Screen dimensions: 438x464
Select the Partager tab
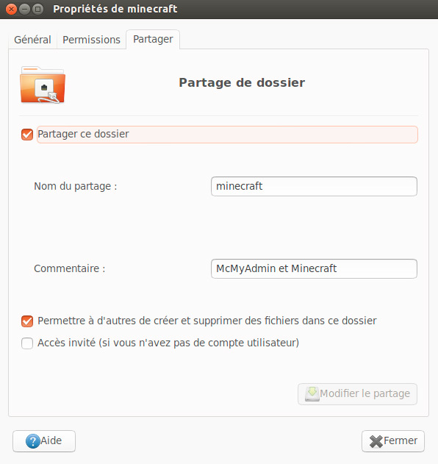153,39
